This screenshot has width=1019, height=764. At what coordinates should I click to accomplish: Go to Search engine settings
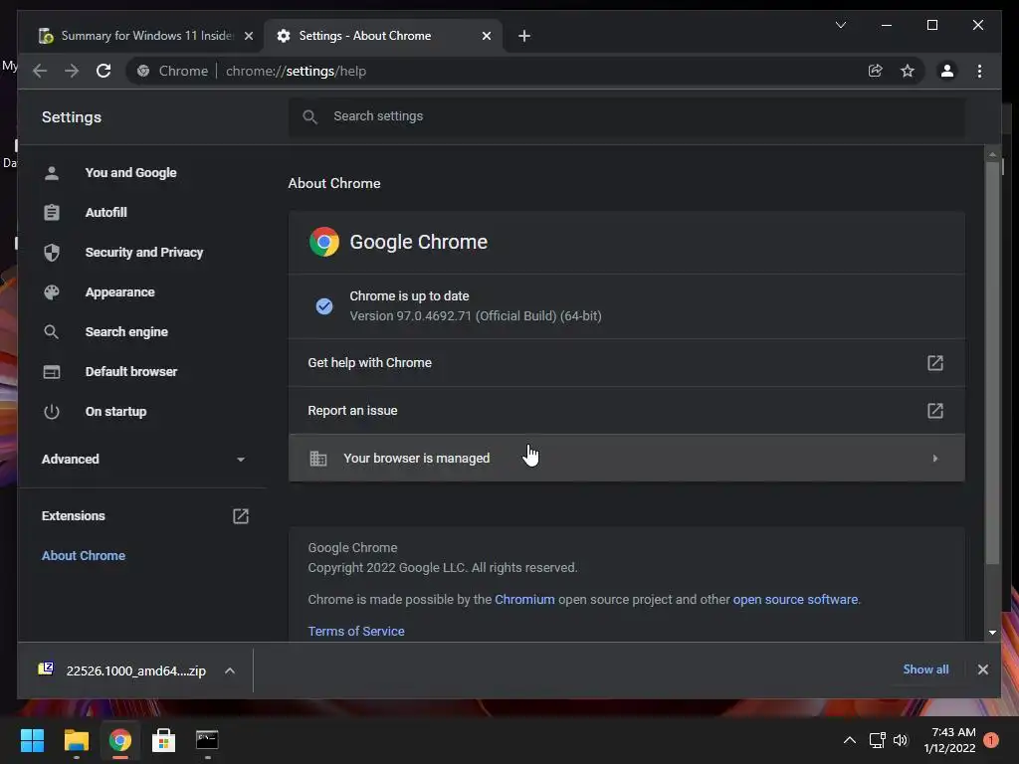(126, 332)
